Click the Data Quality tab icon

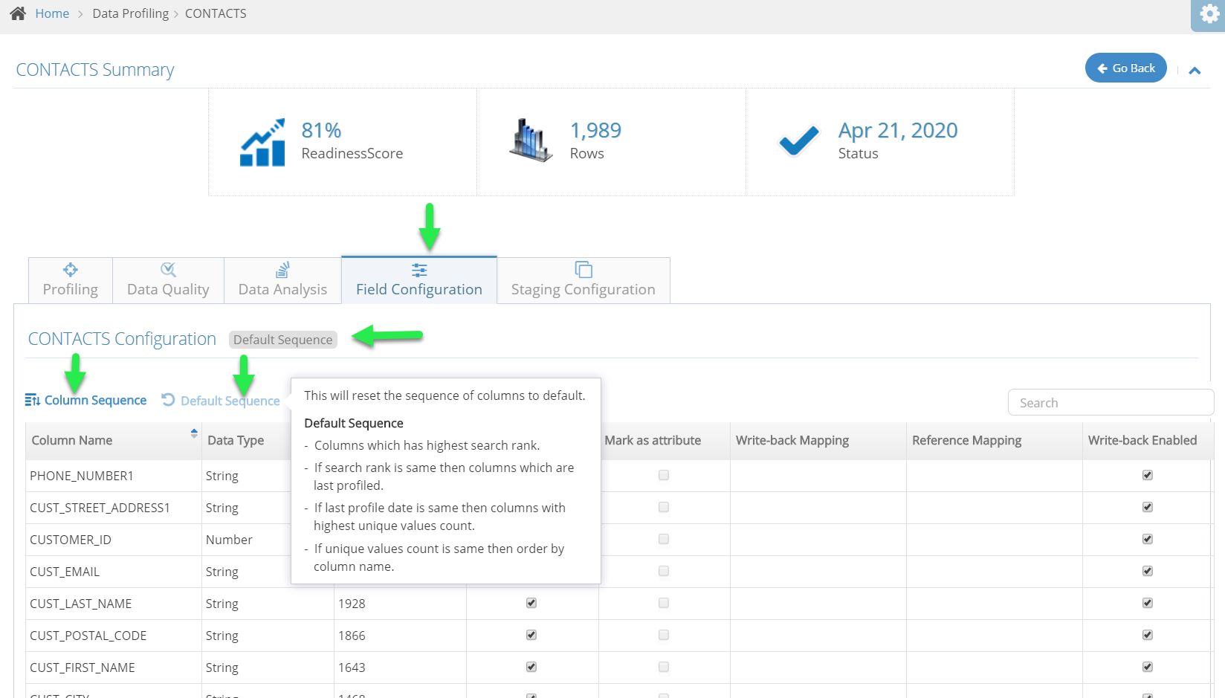168,269
